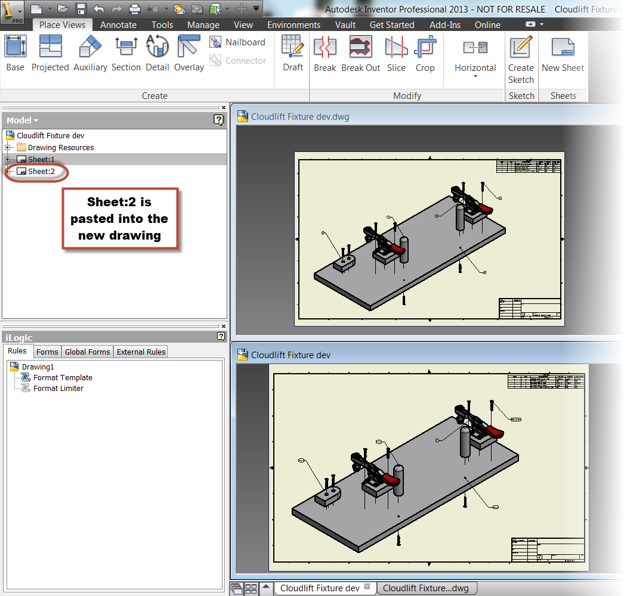Image resolution: width=624 pixels, height=596 pixels.
Task: Switch to the Cloudlift Fixture...dwg document tab
Action: [x=425, y=588]
